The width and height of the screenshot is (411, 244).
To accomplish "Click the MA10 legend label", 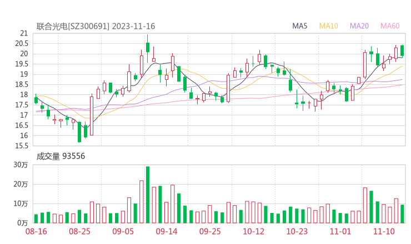I will click(328, 26).
